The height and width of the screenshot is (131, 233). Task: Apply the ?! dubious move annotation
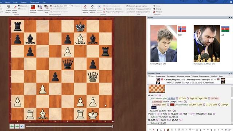182,130
